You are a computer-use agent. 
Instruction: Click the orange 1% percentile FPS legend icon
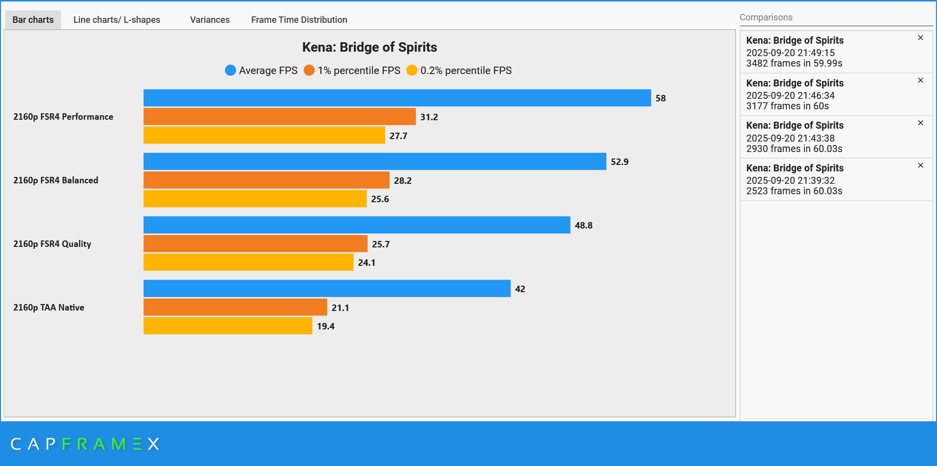pos(309,70)
